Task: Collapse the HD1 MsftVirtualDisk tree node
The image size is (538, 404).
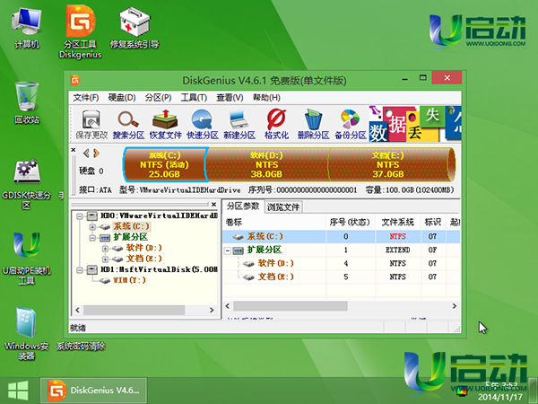Action: point(80,270)
